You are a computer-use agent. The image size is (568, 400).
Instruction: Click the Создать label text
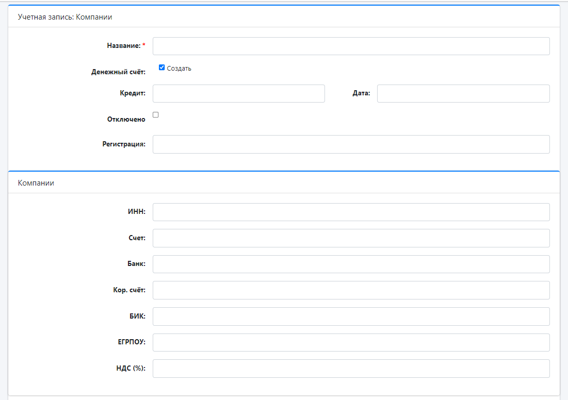(x=179, y=69)
